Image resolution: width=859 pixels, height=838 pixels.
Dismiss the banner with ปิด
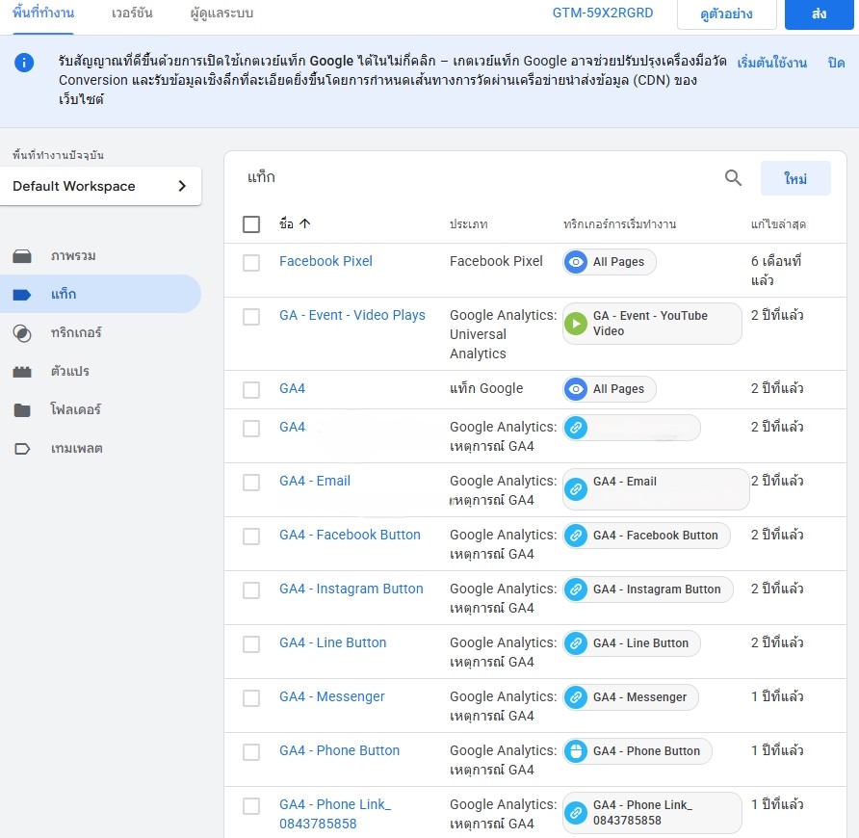(836, 63)
